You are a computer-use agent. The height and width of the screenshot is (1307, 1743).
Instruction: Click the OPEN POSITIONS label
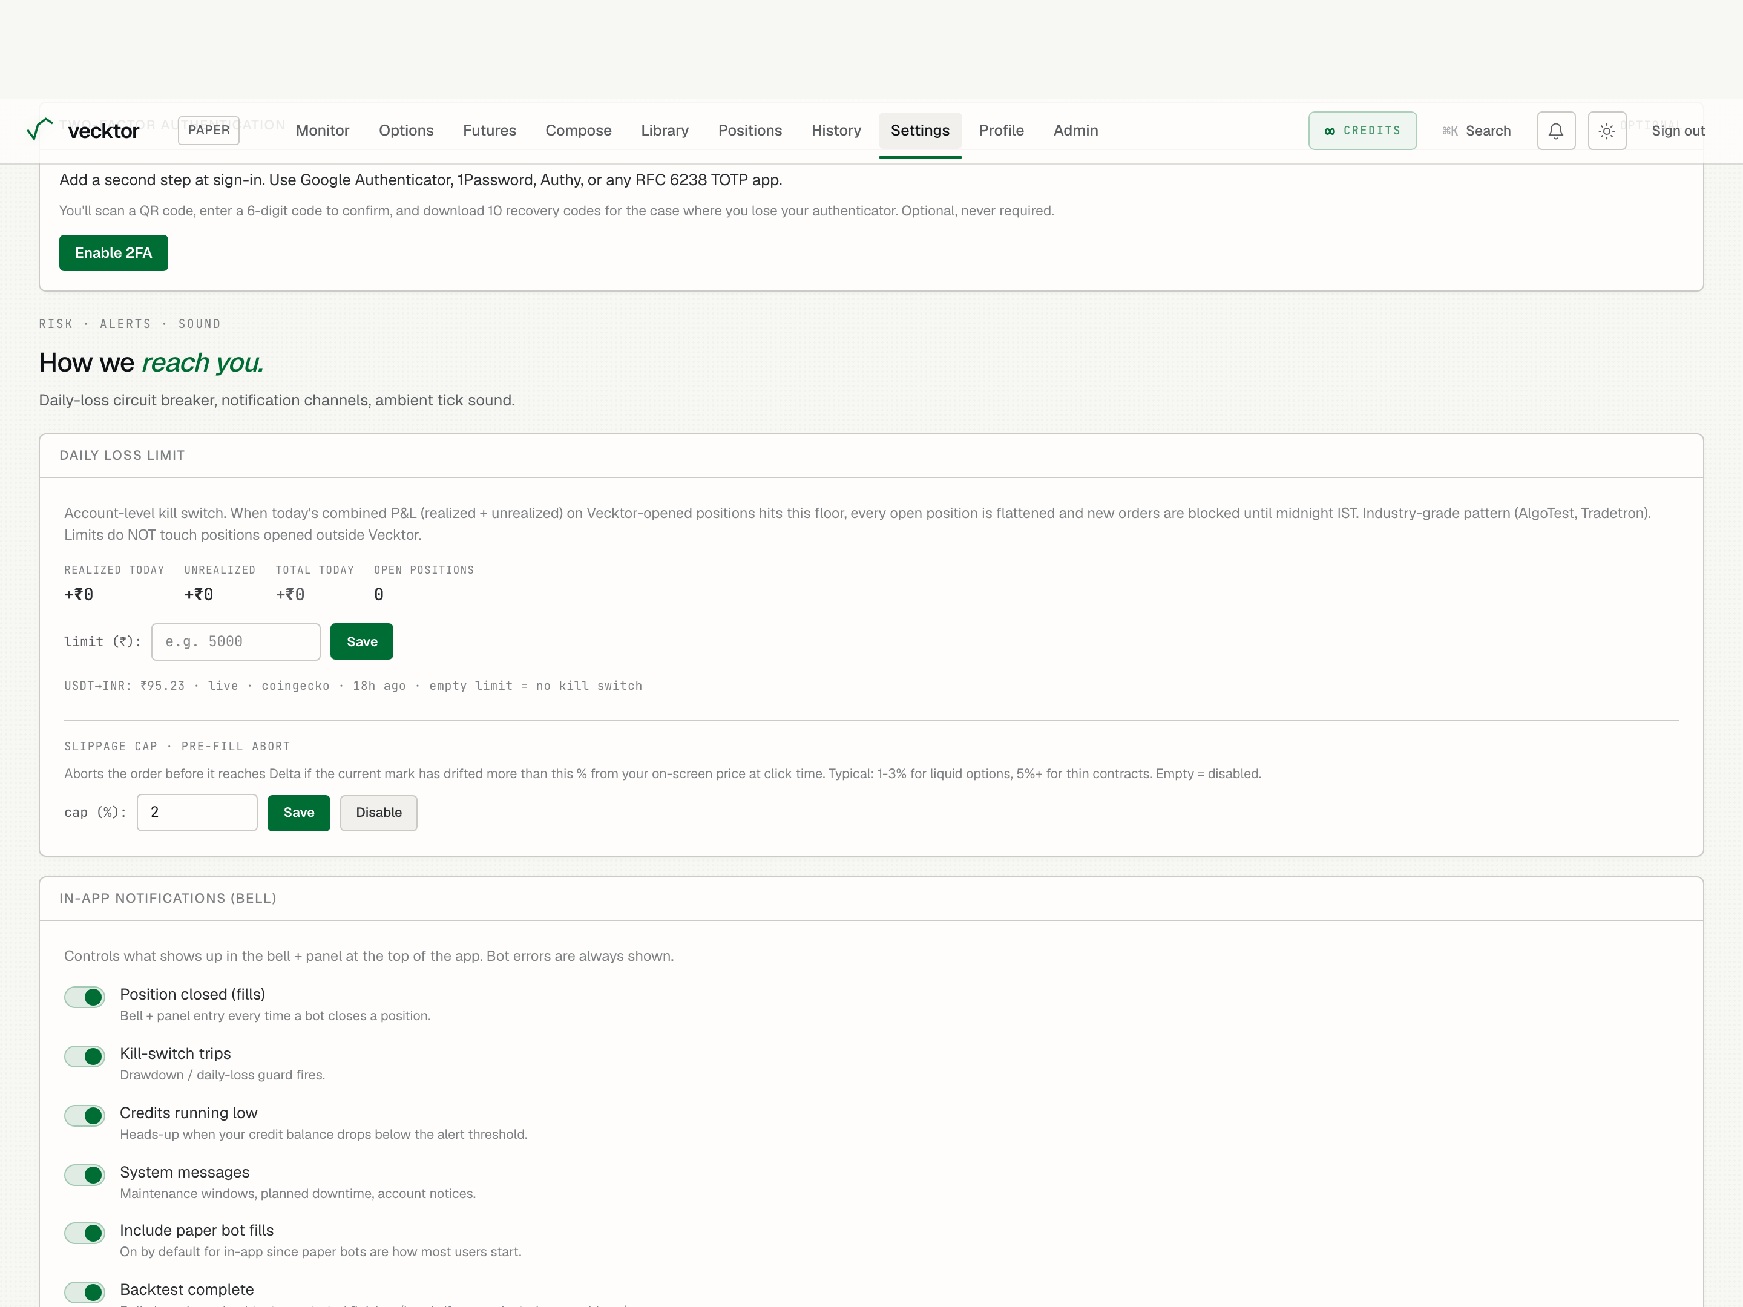click(x=424, y=571)
